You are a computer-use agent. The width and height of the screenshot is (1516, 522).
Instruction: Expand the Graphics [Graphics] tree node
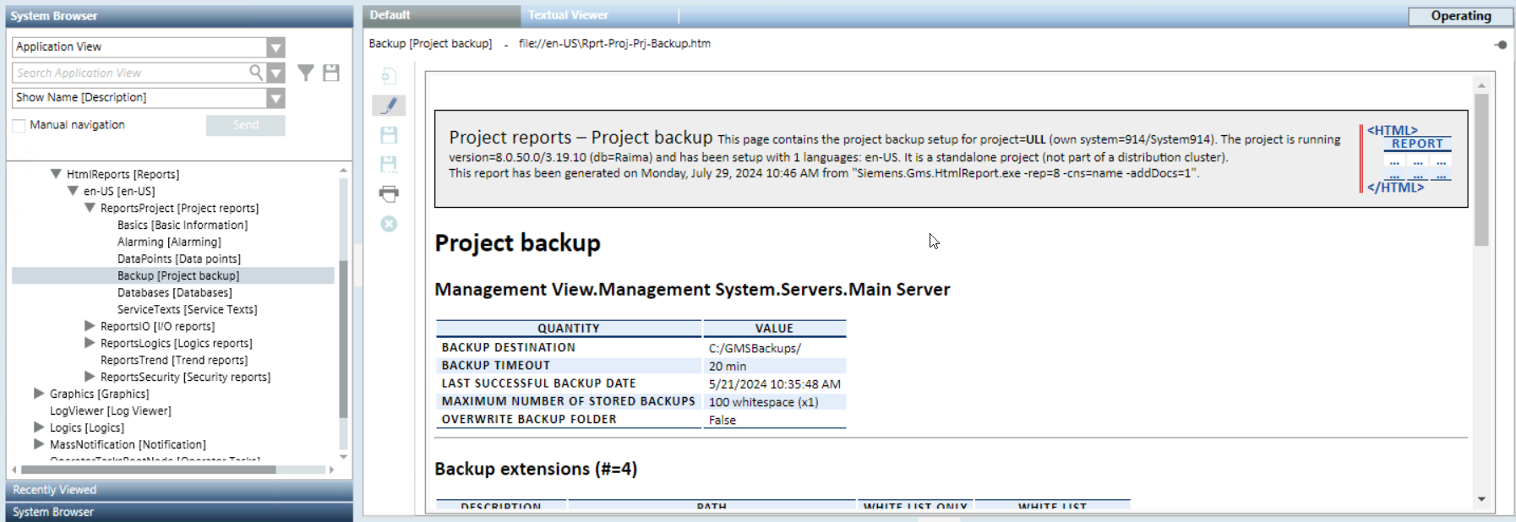(39, 394)
